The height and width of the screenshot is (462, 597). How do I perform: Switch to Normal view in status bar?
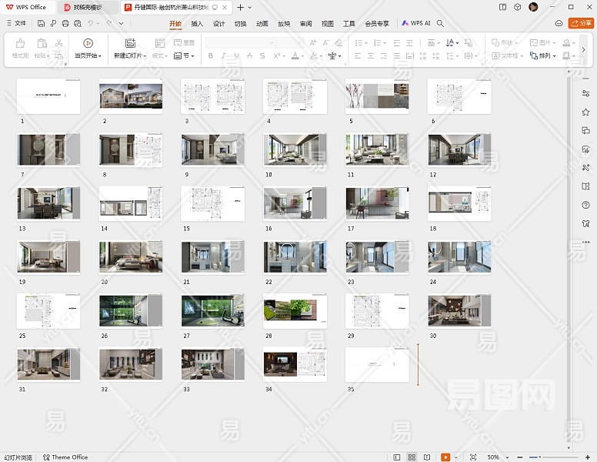tap(397, 457)
